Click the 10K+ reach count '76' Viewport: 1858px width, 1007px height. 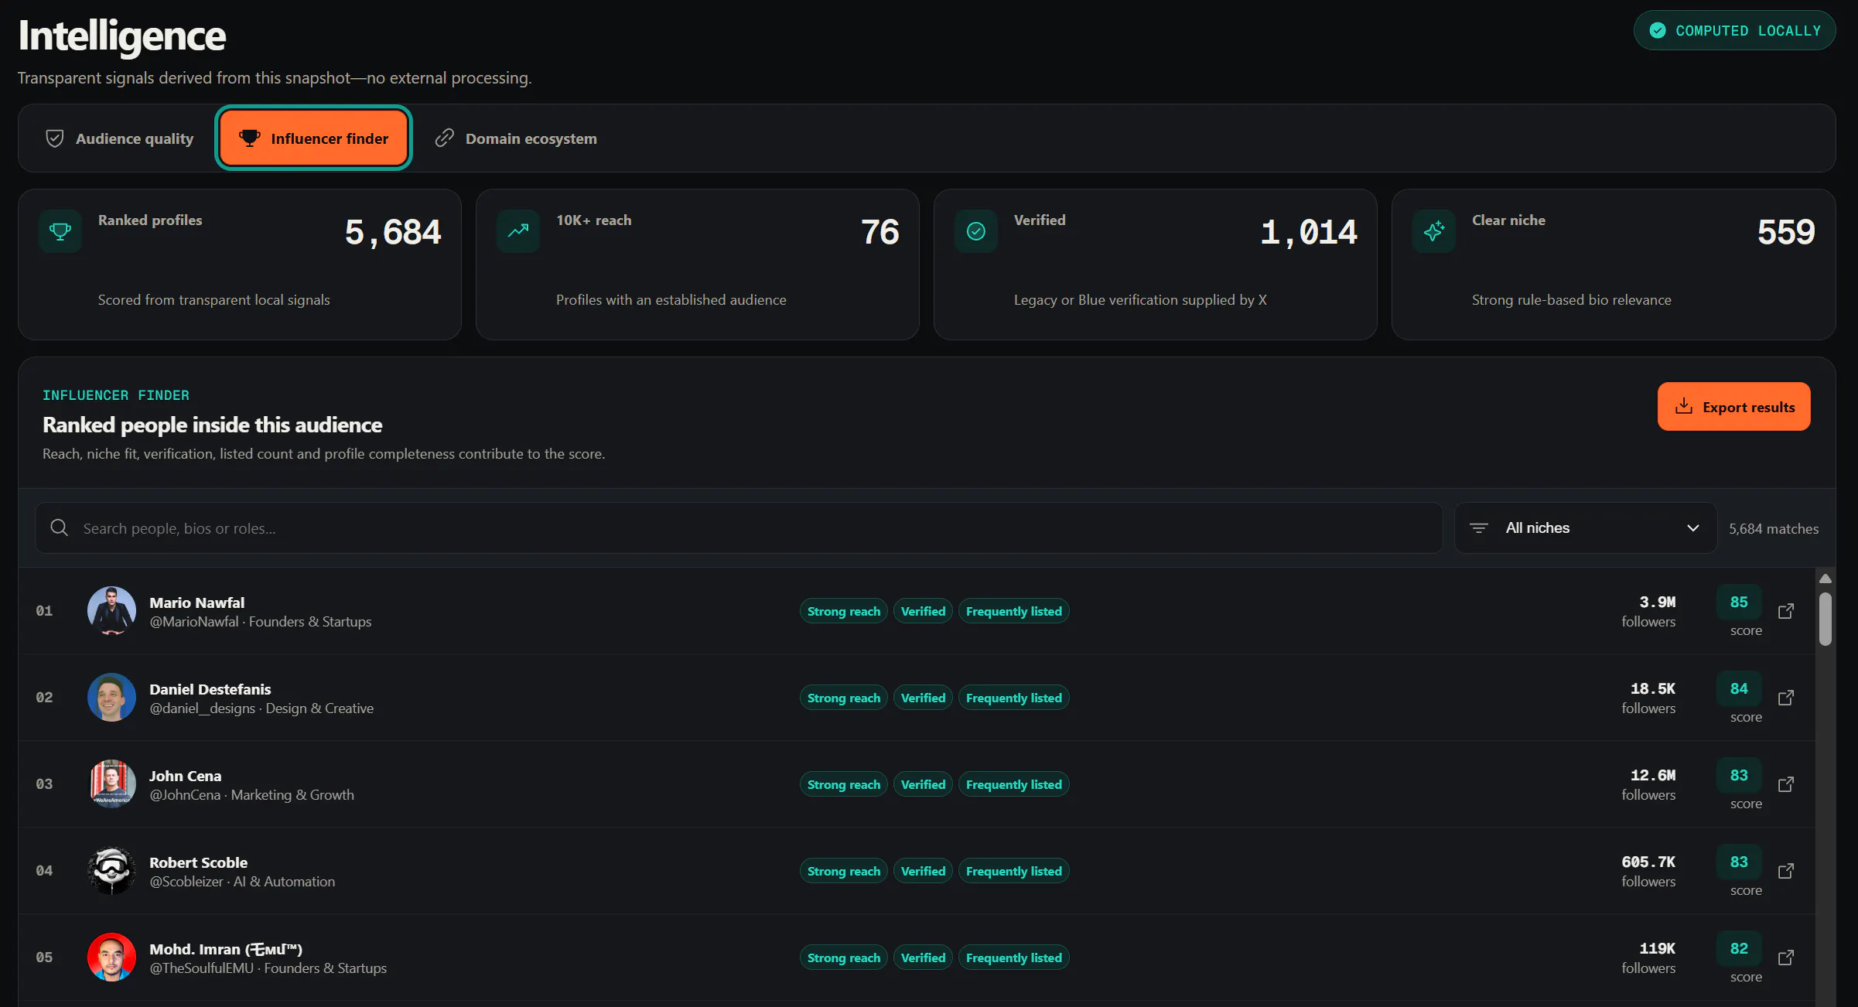point(880,232)
